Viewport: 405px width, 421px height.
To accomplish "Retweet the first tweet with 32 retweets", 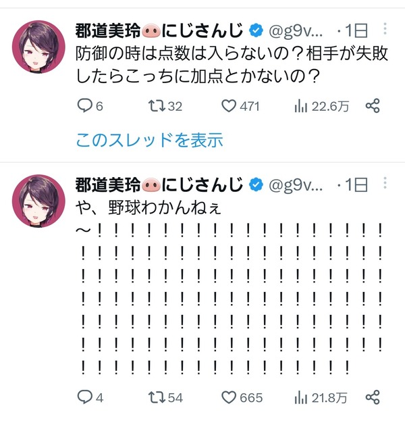I will click(165, 106).
